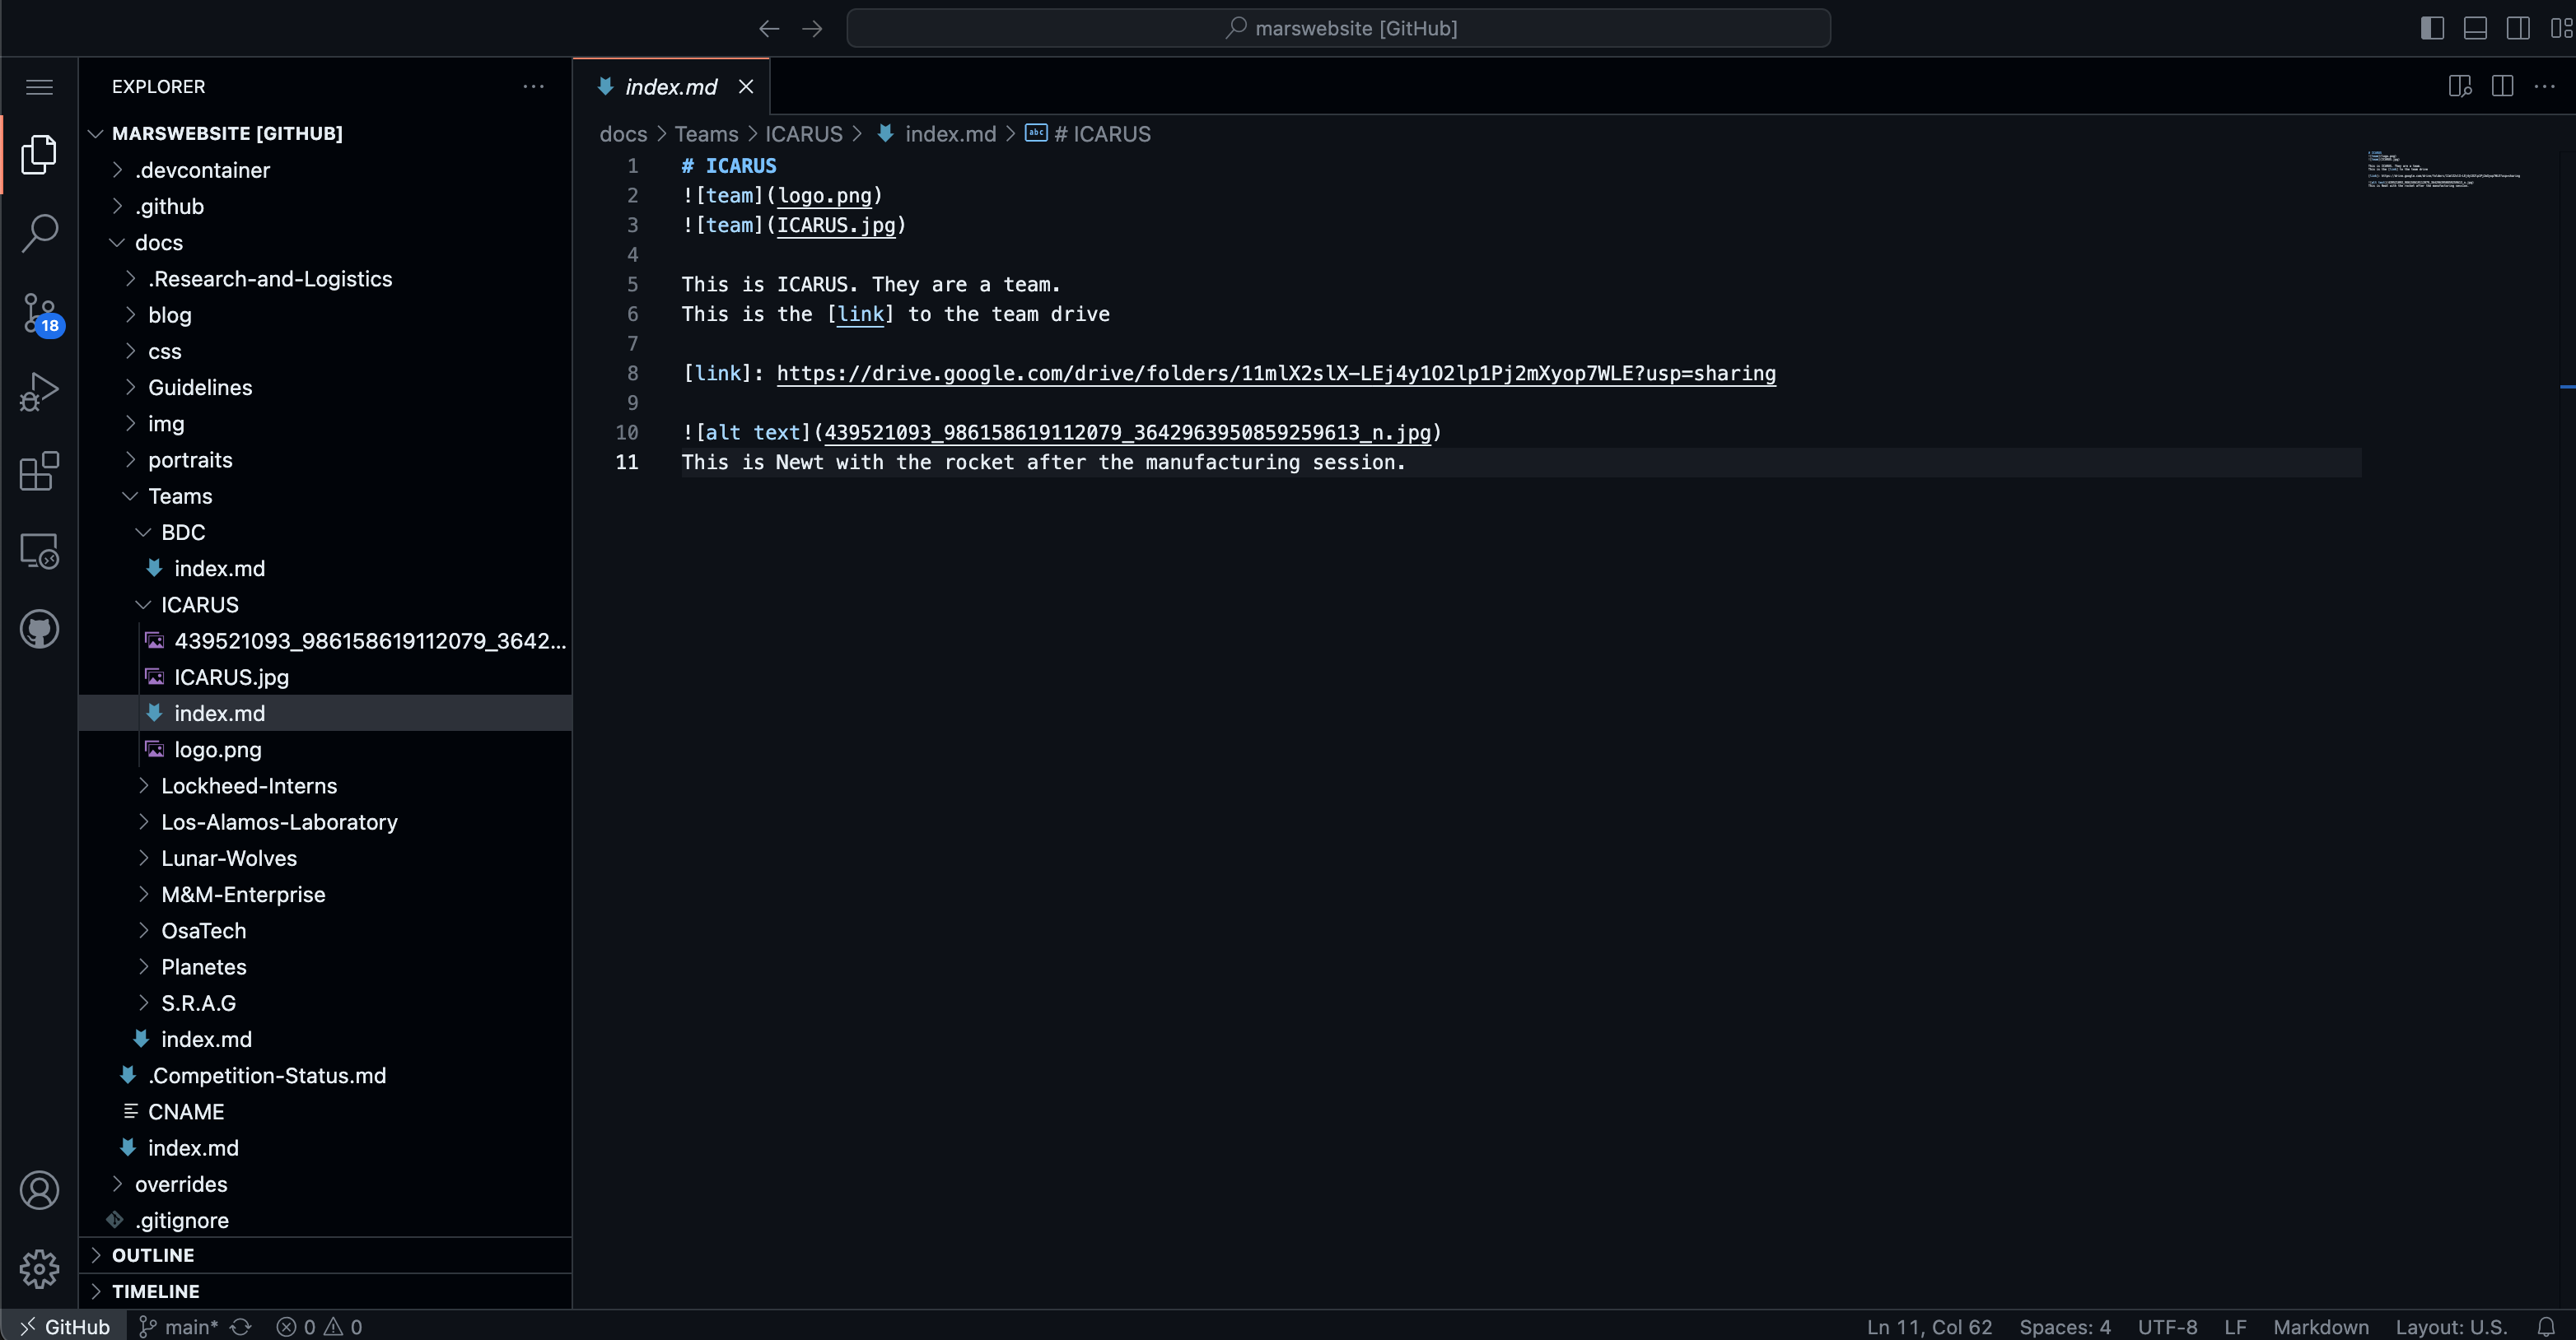Collapse the BDC folder
This screenshot has width=2576, height=1340.
tap(325, 532)
